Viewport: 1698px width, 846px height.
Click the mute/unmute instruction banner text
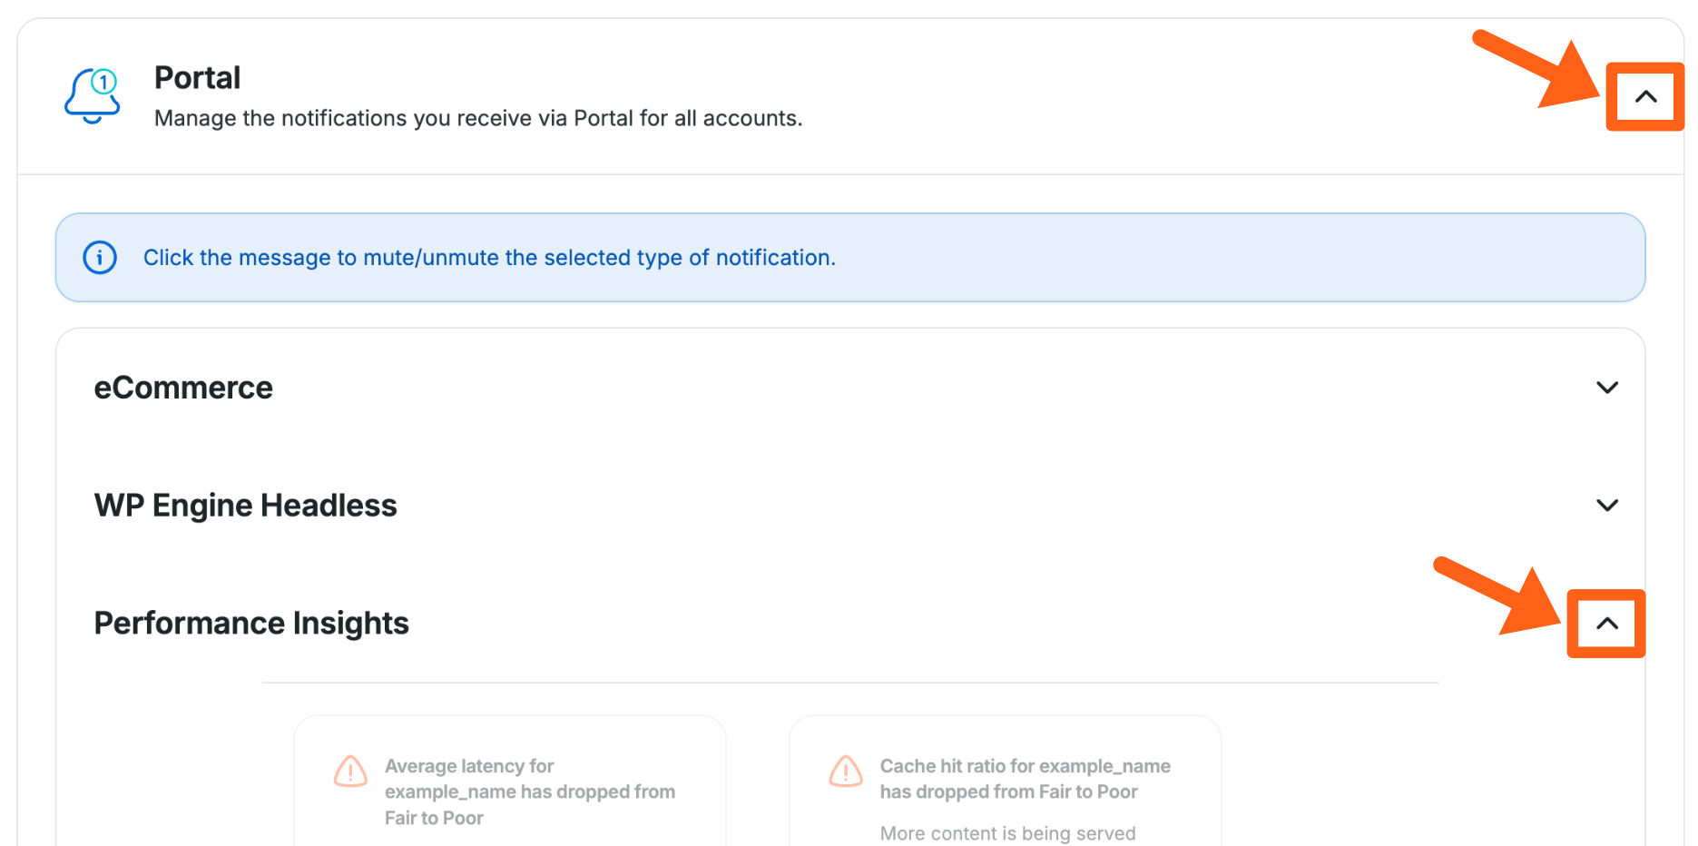pyautogui.click(x=489, y=258)
